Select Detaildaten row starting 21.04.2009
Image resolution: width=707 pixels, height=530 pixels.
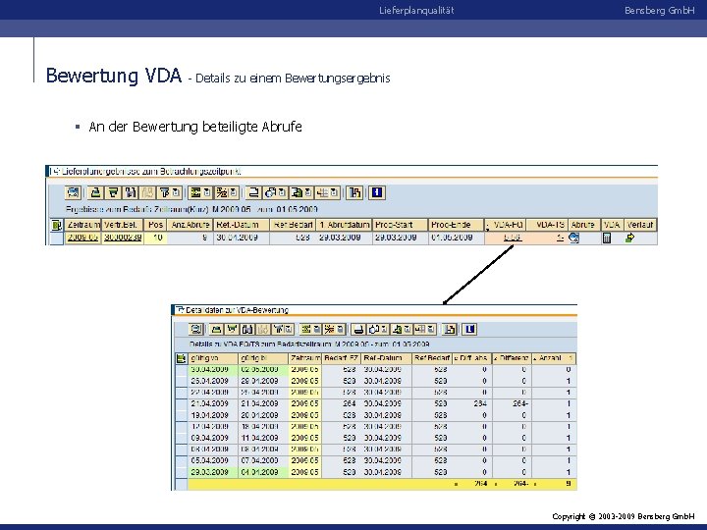[x=182, y=403]
